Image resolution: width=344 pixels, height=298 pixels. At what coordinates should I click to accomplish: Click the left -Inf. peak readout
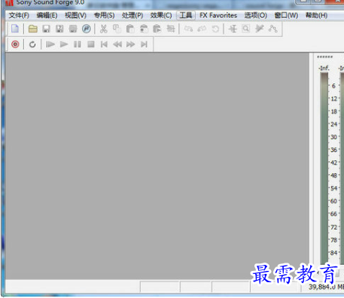click(324, 68)
